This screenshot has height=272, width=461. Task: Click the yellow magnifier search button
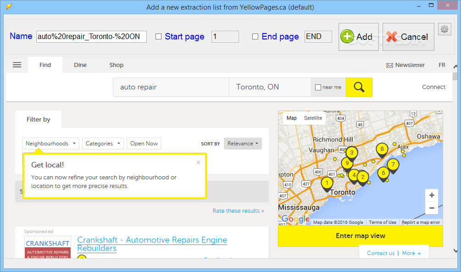click(359, 87)
